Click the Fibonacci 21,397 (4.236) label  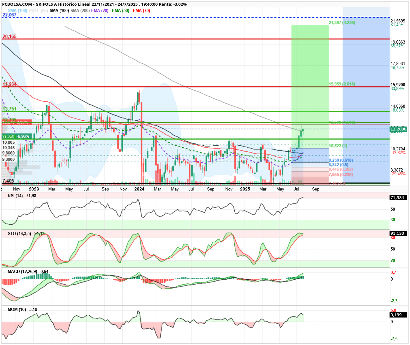342,22
